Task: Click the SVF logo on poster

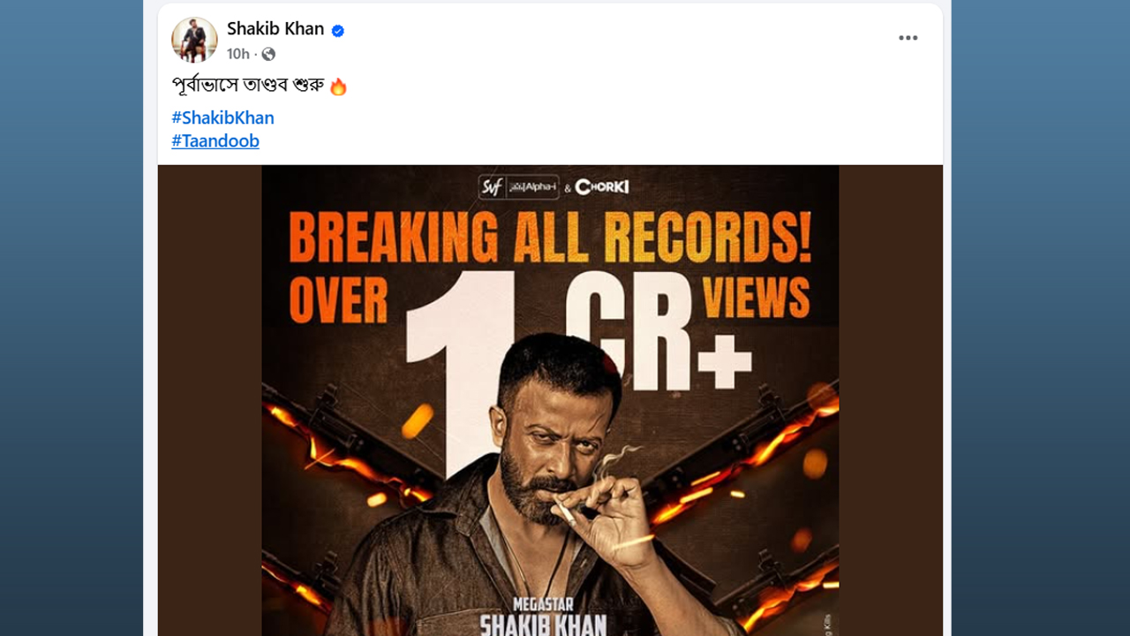Action: pos(491,186)
